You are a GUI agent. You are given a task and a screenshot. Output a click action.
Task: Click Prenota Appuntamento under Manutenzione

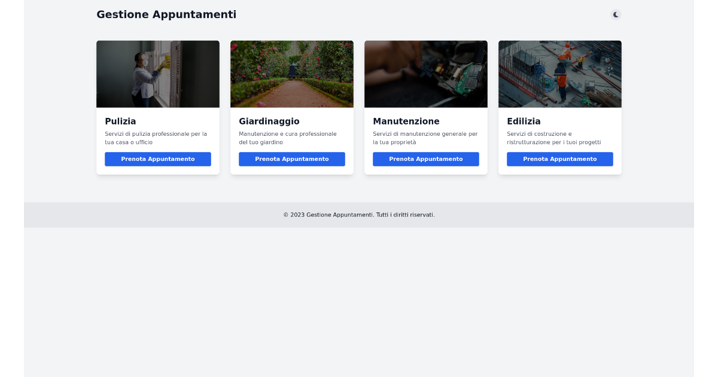(x=425, y=159)
